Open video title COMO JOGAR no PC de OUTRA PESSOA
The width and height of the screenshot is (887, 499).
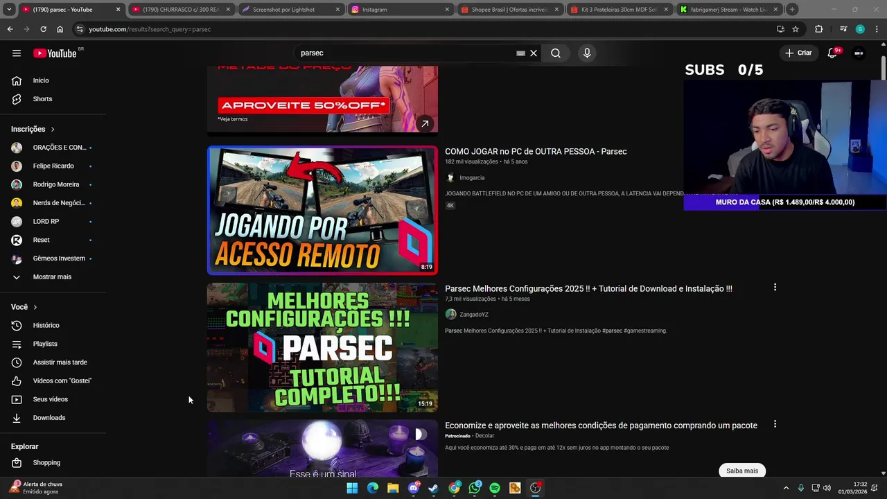(536, 152)
